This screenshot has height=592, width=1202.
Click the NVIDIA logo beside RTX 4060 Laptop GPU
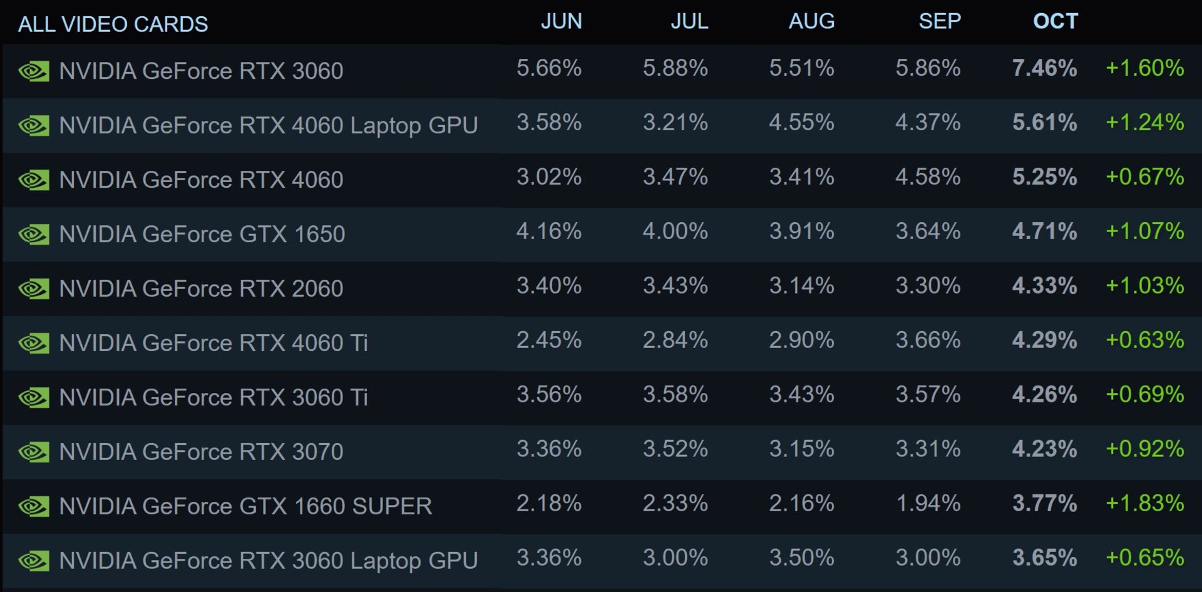coord(34,126)
